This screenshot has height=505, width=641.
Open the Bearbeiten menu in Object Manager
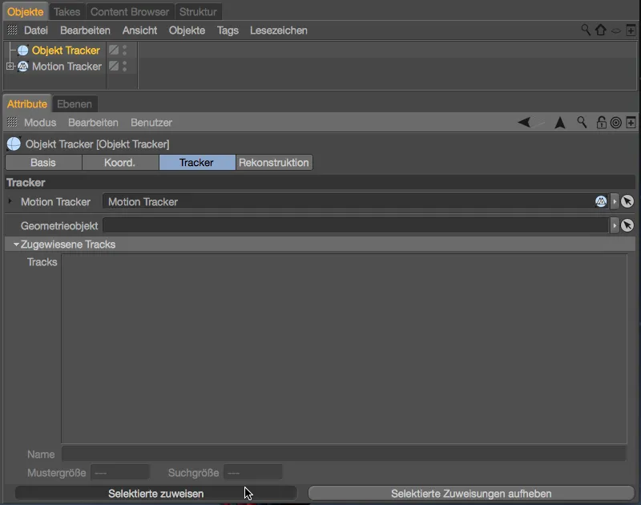(85, 30)
